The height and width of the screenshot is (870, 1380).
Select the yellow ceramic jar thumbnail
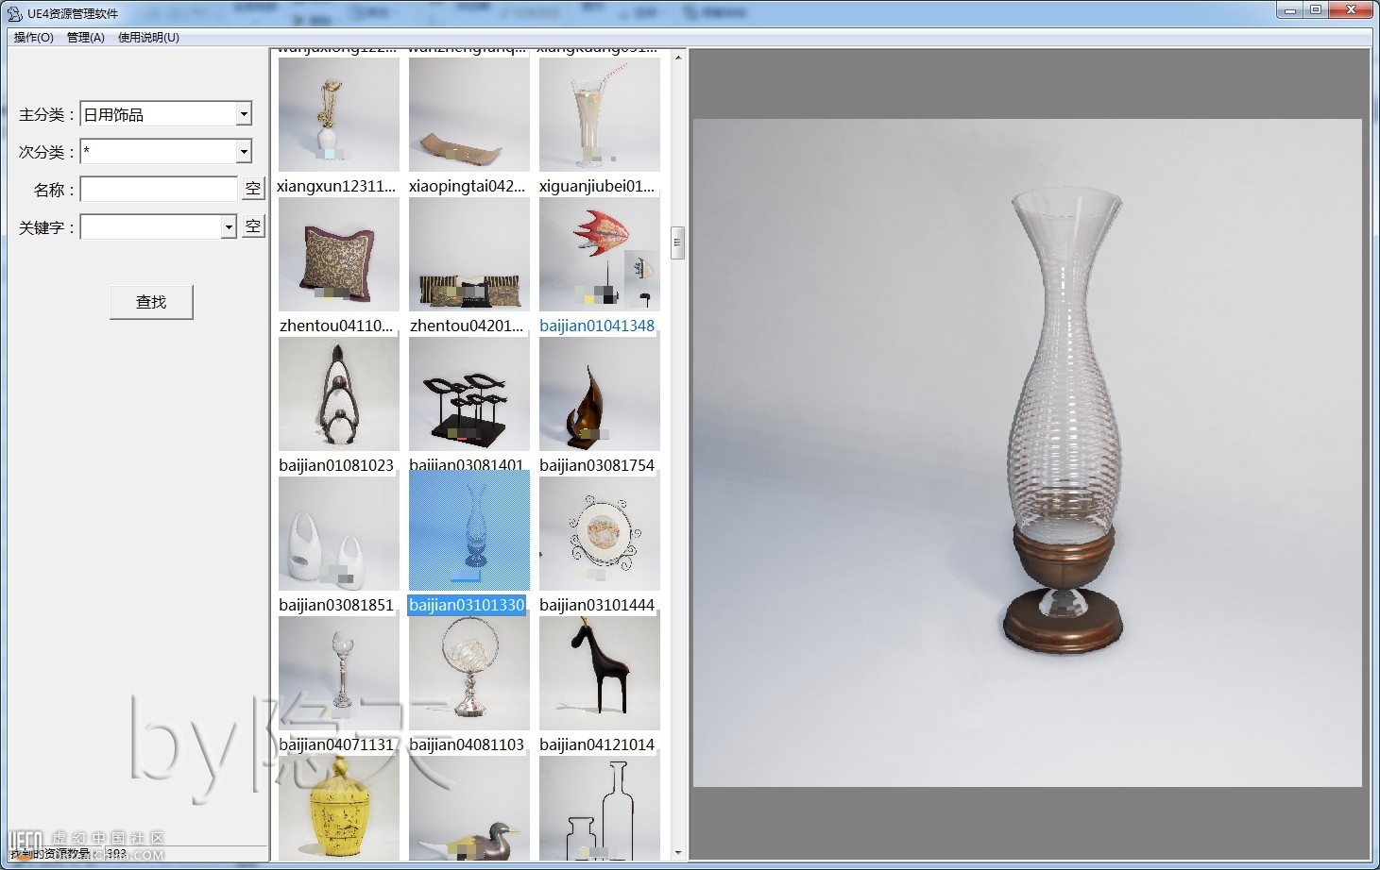click(x=339, y=808)
